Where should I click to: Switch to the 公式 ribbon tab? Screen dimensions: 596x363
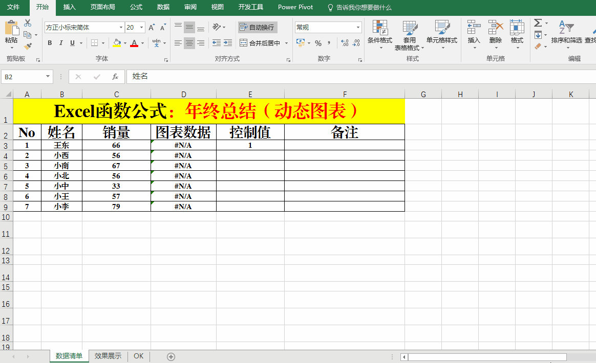tap(136, 7)
